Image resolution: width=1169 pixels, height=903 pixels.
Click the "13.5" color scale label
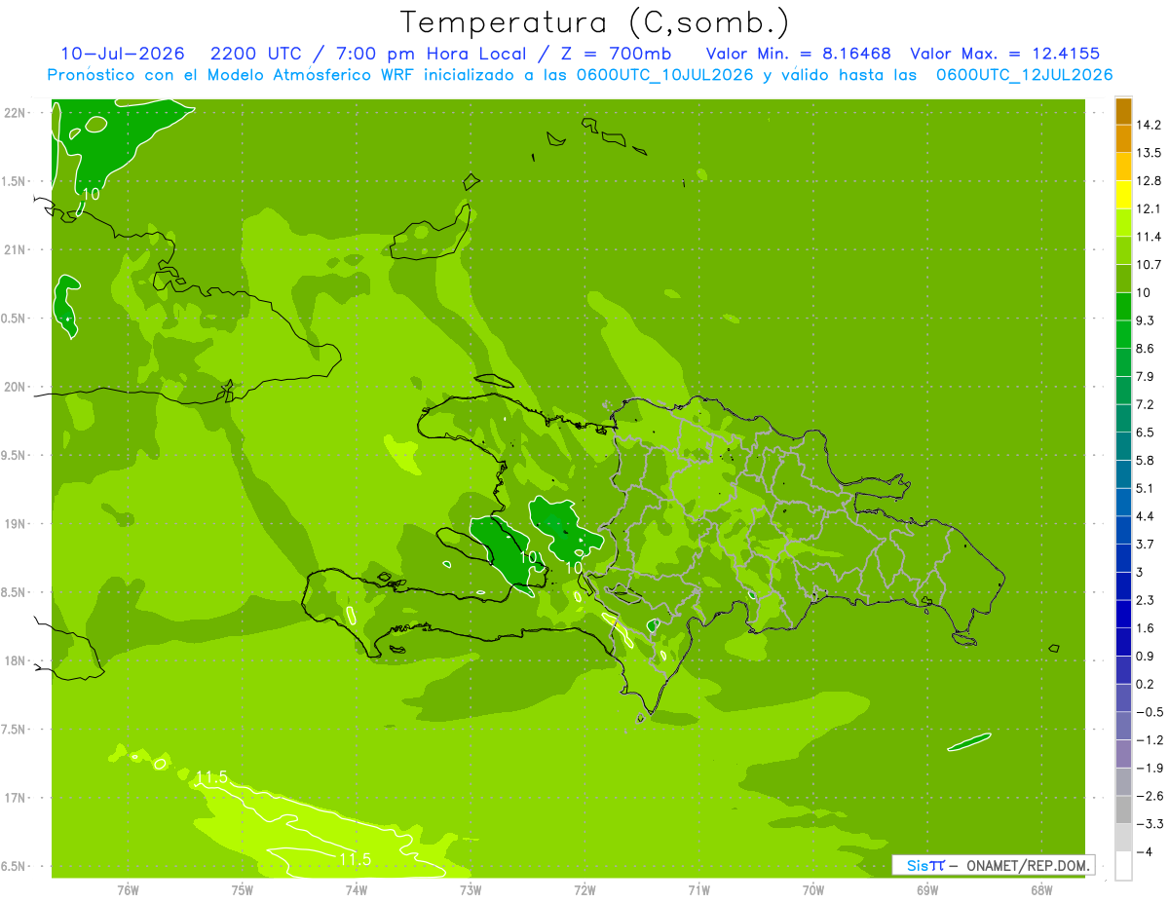(x=1149, y=153)
